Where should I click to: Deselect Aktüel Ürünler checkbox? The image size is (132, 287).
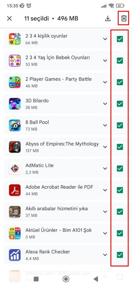coord(120,233)
